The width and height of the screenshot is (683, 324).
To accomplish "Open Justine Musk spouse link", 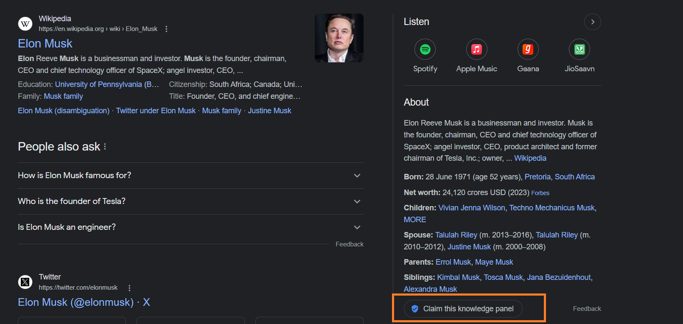I will click(469, 247).
